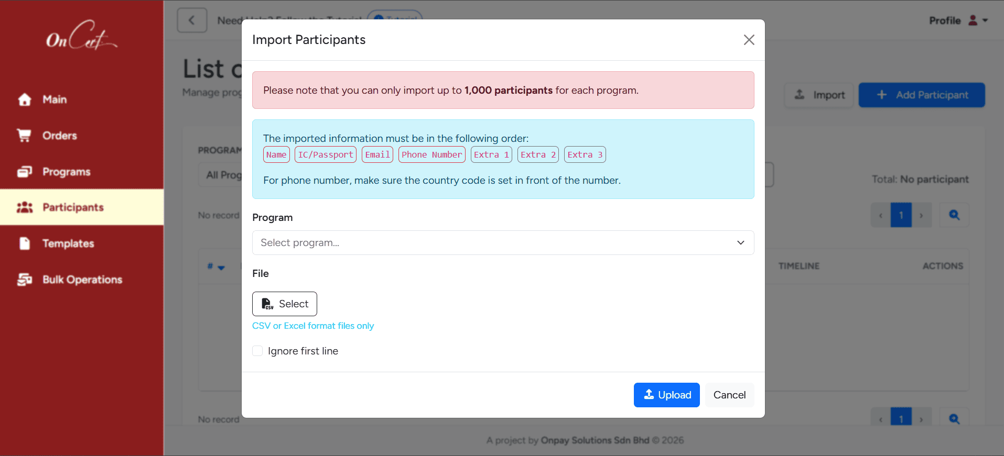Viewport: 1004px width, 456px height.
Task: Tick the Ignore first line checkbox
Action: pyautogui.click(x=257, y=351)
